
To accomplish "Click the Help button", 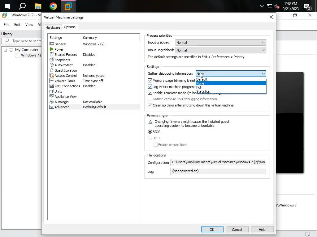I will [x=262, y=230].
